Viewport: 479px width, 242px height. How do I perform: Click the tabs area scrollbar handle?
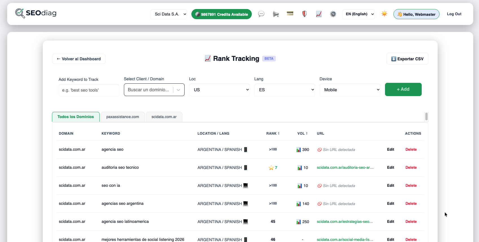tap(426, 116)
